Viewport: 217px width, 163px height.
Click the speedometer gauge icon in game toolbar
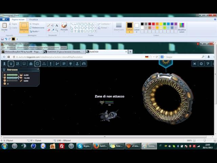click(x=84, y=64)
